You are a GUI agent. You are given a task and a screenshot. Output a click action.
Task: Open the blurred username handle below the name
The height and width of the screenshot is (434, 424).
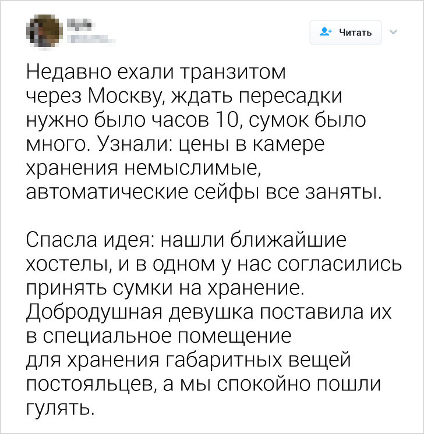point(92,39)
